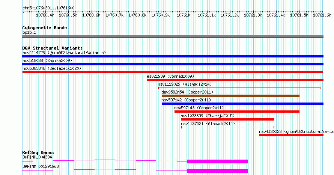The height and width of the screenshot is (175, 334).
Task: Select the magenta DAP|NM_001291963 exon block
Action: point(218,171)
